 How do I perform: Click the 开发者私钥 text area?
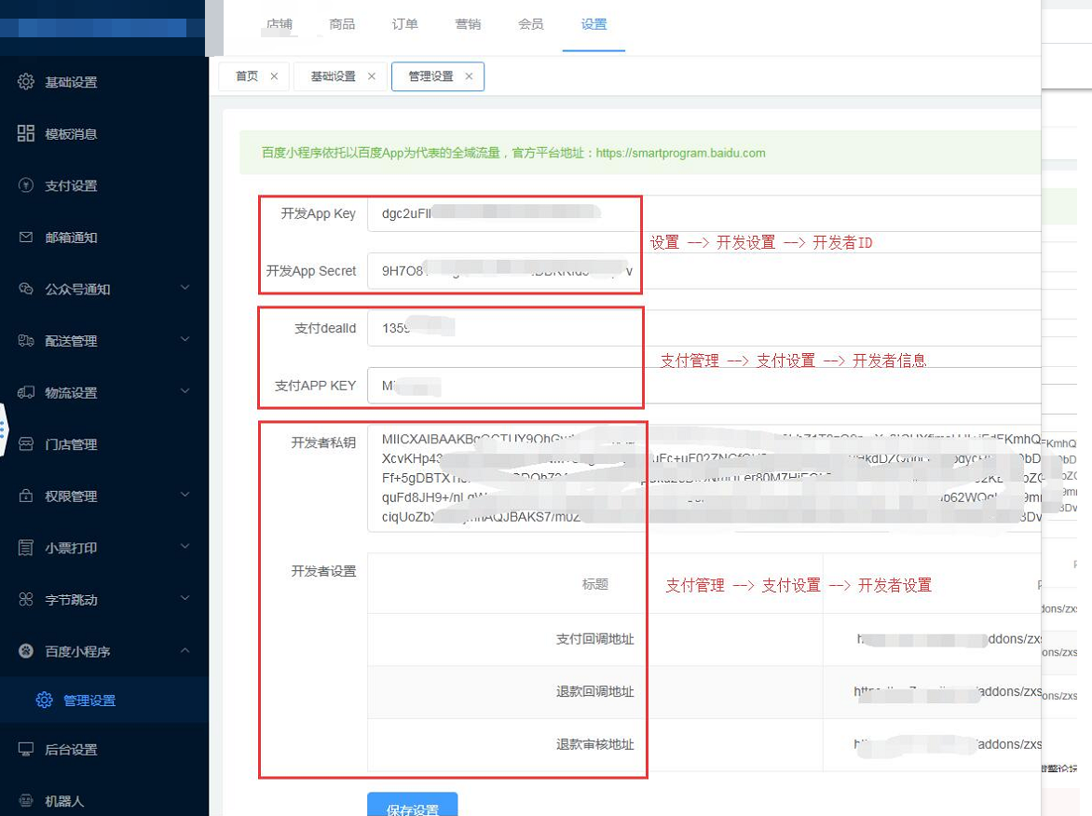(x=704, y=478)
